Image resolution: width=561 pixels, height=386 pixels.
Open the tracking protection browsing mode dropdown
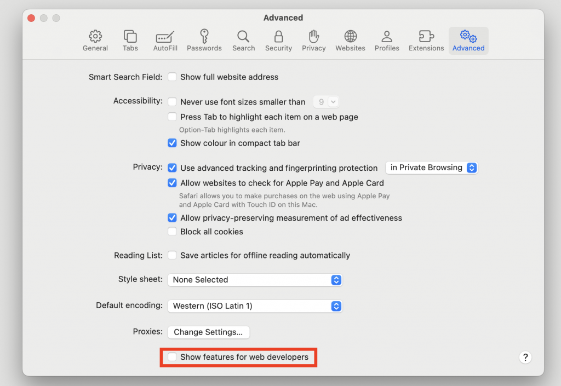(x=432, y=168)
